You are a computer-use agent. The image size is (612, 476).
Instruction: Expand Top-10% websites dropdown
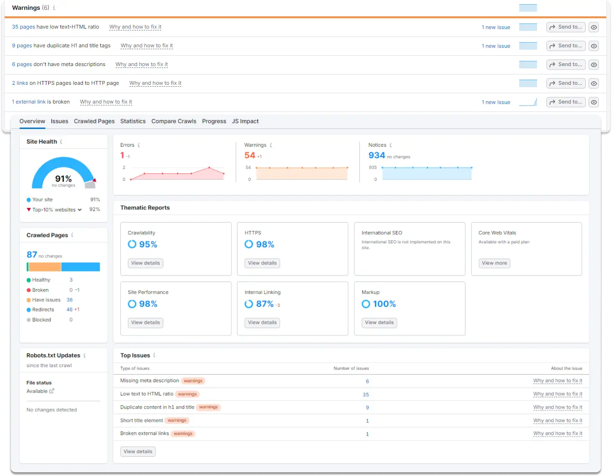tap(80, 210)
